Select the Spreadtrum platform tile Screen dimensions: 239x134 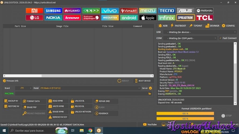tap(186, 18)
